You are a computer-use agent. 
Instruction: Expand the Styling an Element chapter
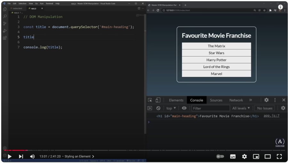pos(79,156)
